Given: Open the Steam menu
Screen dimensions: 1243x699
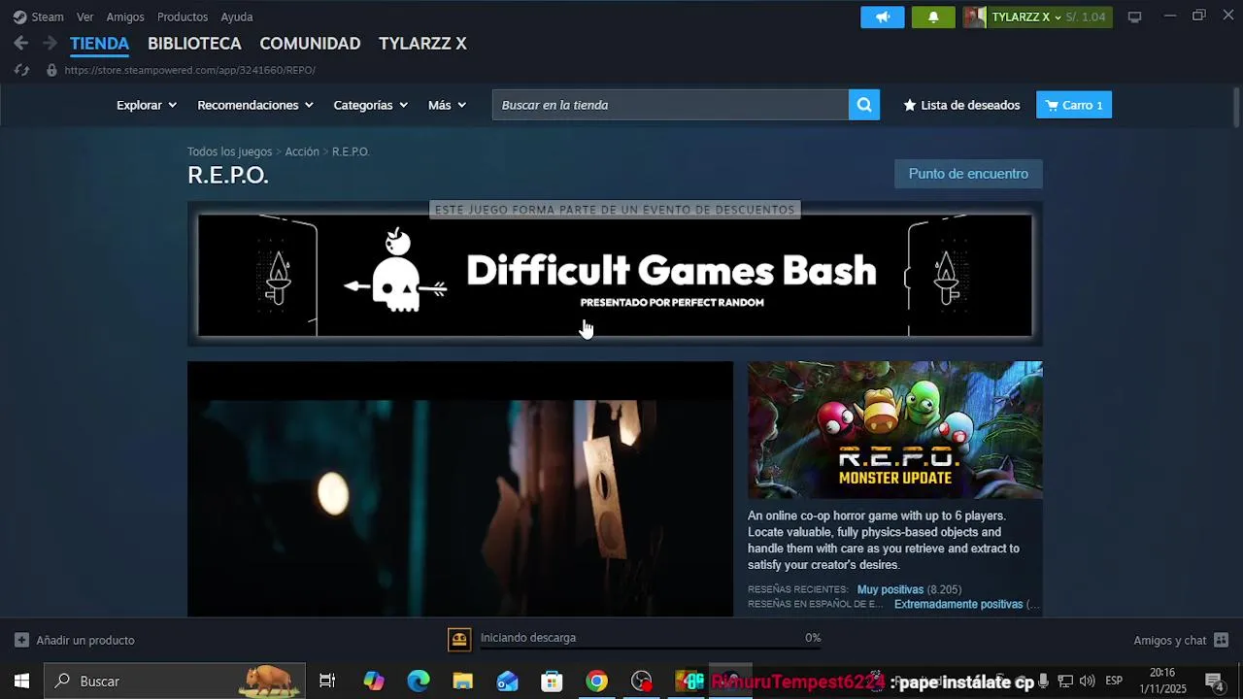Looking at the screenshot, I should pos(39,17).
